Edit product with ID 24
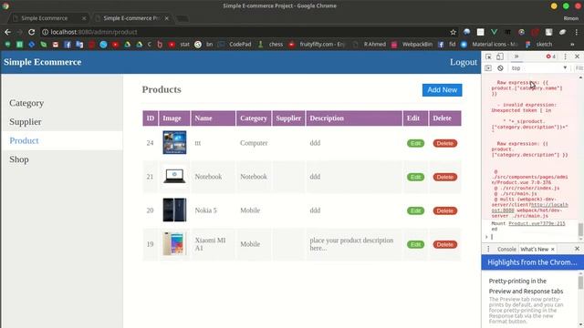 click(416, 143)
